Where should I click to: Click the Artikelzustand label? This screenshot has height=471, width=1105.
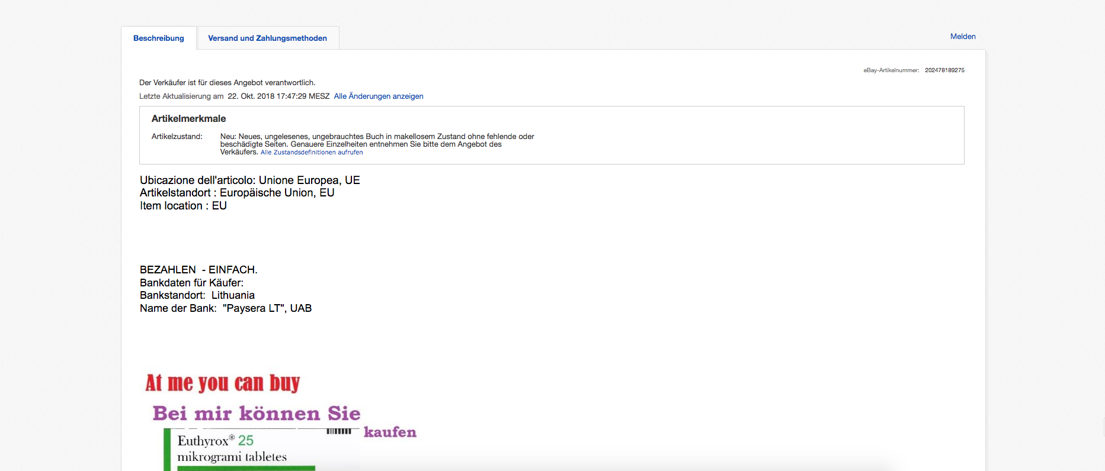(177, 137)
